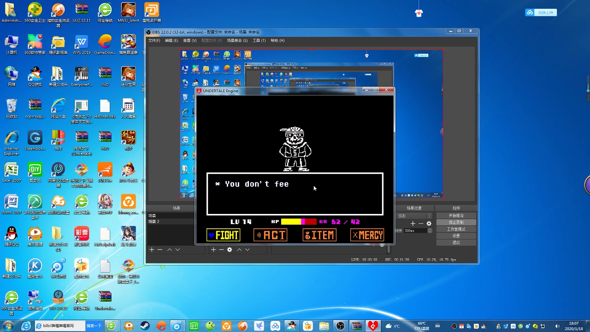Click the cloud upload widget 拖拽上传
Image resolution: width=590 pixels, height=332 pixels.
[x=541, y=12]
